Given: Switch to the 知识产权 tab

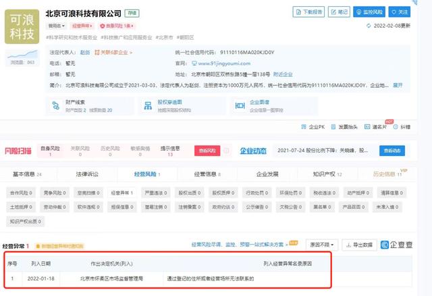Looking at the screenshot, I should coord(327,174).
